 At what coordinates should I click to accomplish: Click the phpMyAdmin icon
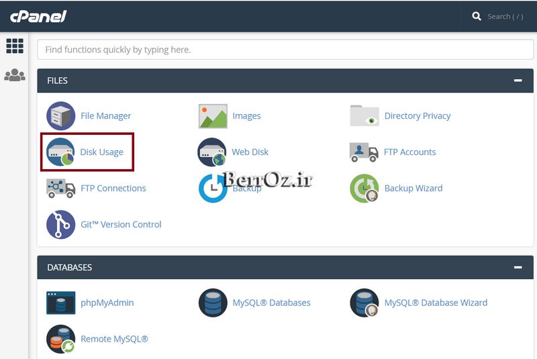(x=60, y=303)
